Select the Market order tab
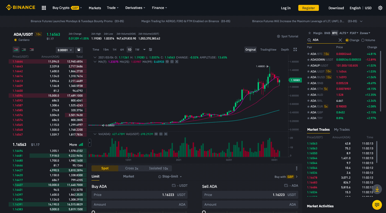This screenshot has width=386, height=213. [129, 176]
